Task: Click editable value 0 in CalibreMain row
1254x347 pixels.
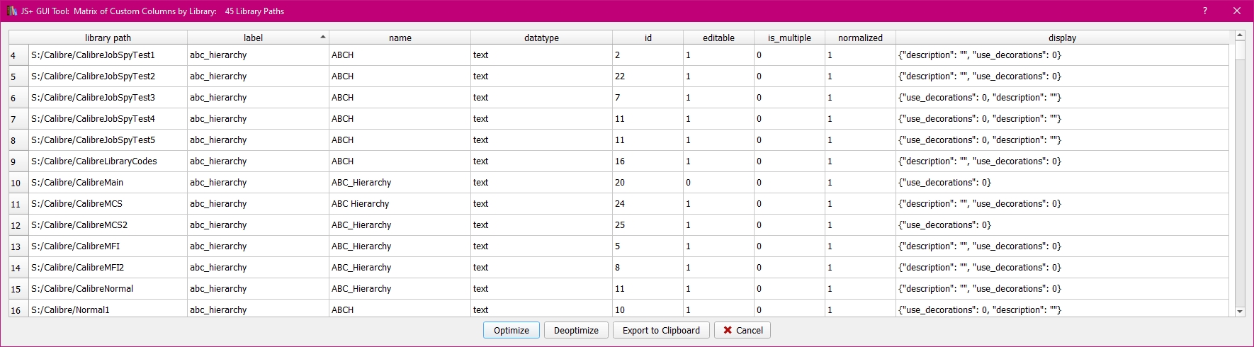Action: [718, 183]
